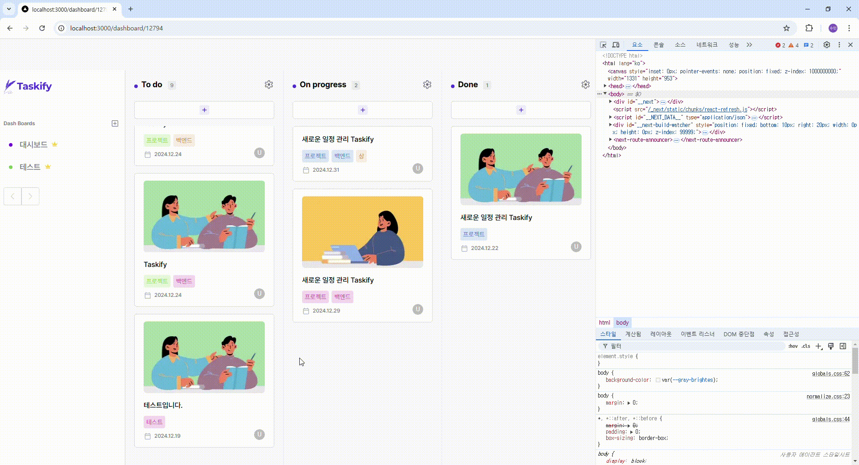Switch to the 이벤트 리스너 tab

[697, 334]
